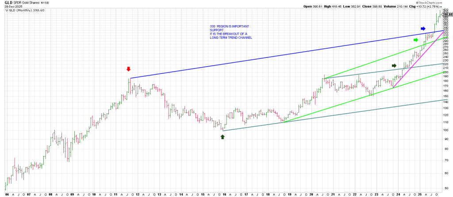Click the 100 price level on right axis
Screen dimensions: 453x197
[444, 130]
